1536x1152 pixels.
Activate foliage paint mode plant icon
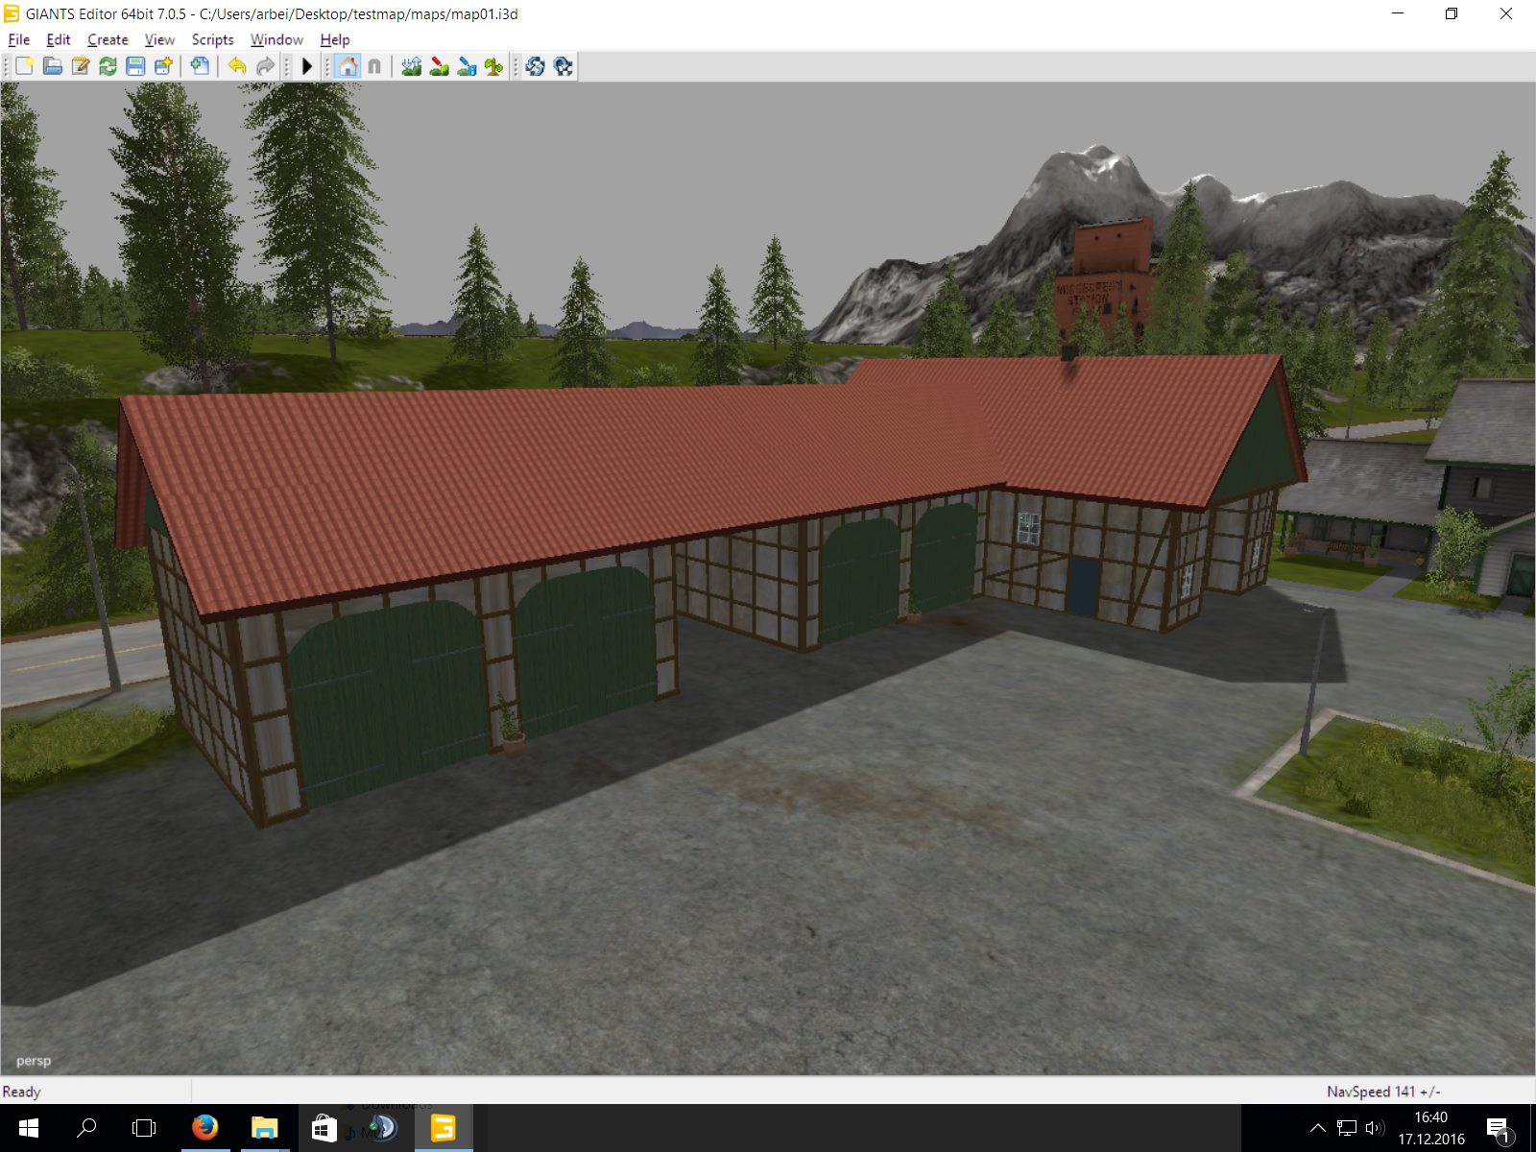(493, 66)
